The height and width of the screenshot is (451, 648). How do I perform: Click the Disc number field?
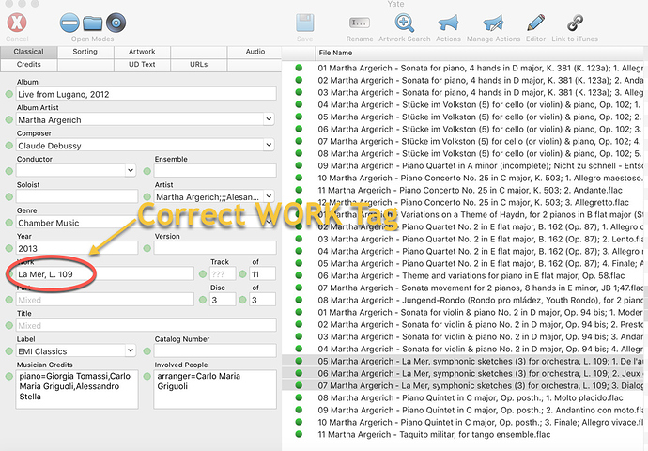click(223, 300)
